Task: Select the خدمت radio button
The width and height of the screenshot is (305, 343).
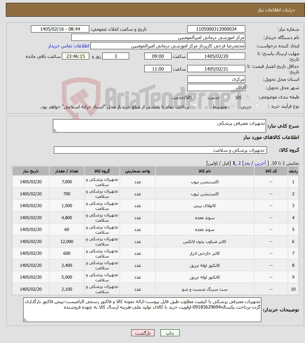Action: tap(226, 97)
